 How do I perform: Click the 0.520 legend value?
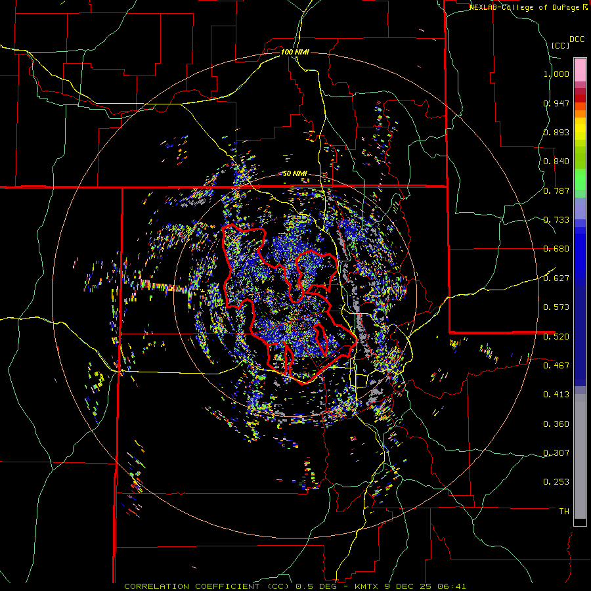point(556,336)
